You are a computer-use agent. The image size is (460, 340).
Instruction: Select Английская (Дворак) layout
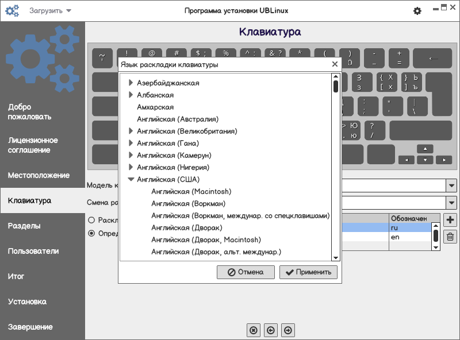tap(187, 227)
